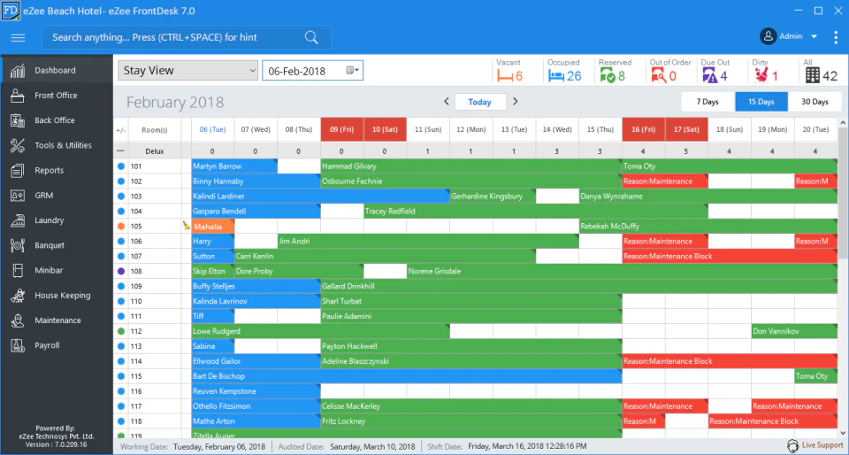Click the Reserved rooms icon
The width and height of the screenshot is (849, 455).
pyautogui.click(x=607, y=76)
